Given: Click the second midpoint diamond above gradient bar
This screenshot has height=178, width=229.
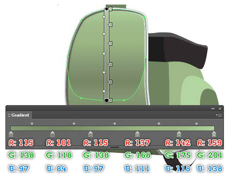Looking at the screenshot, I should [74, 124].
